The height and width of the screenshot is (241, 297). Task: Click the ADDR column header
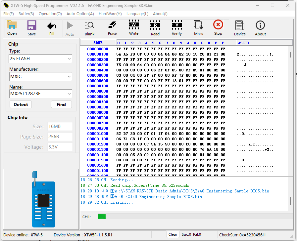click(x=98, y=43)
